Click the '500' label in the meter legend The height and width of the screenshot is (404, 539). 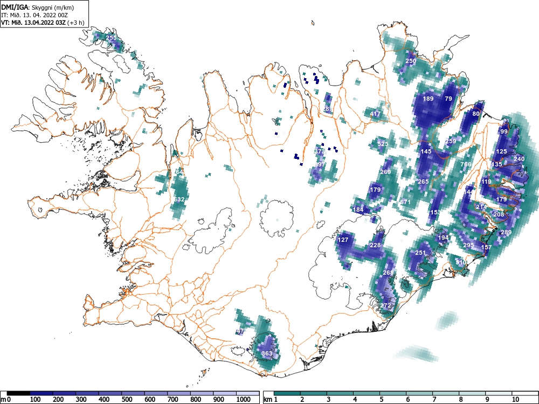[127, 399]
